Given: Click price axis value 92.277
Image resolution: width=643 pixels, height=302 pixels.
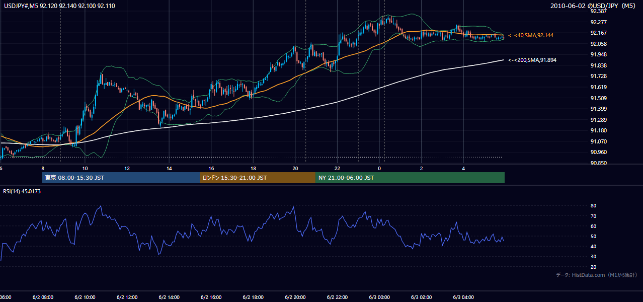Looking at the screenshot, I should pos(598,22).
